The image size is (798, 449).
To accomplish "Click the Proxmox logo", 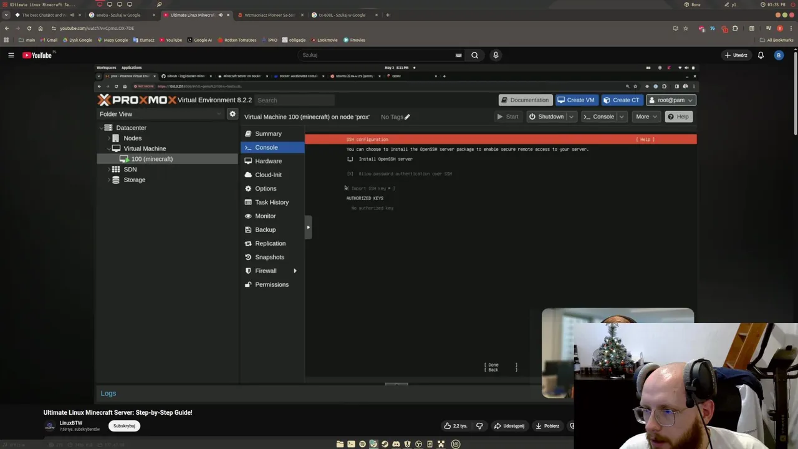I will [137, 100].
